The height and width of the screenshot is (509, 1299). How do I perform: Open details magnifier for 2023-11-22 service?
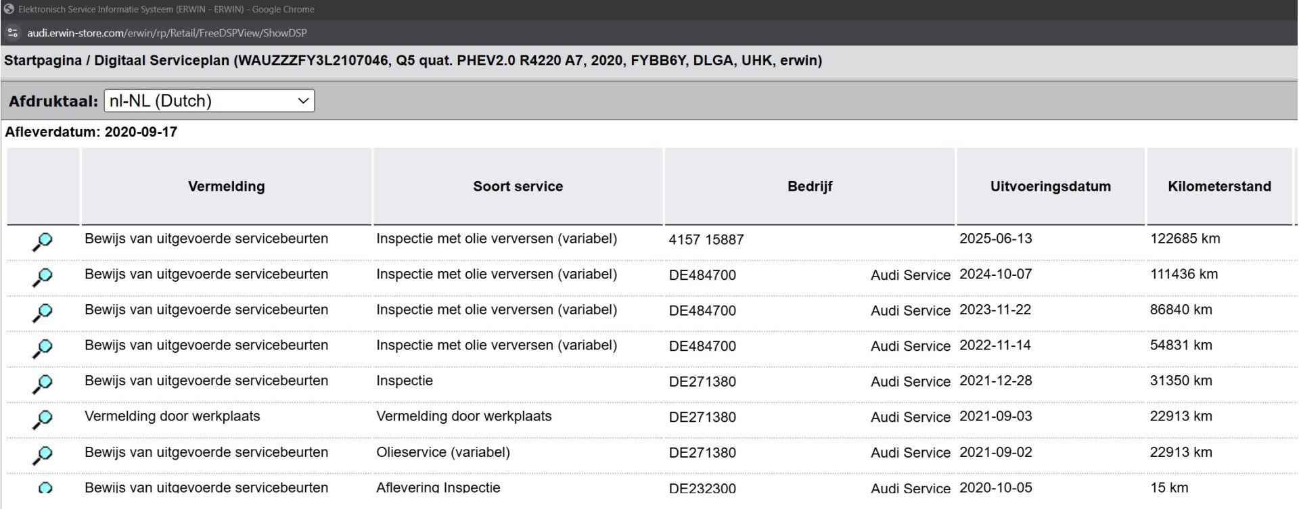[x=43, y=313]
